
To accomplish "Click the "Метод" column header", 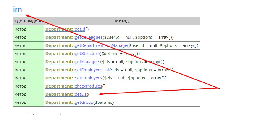I will 122,21.
